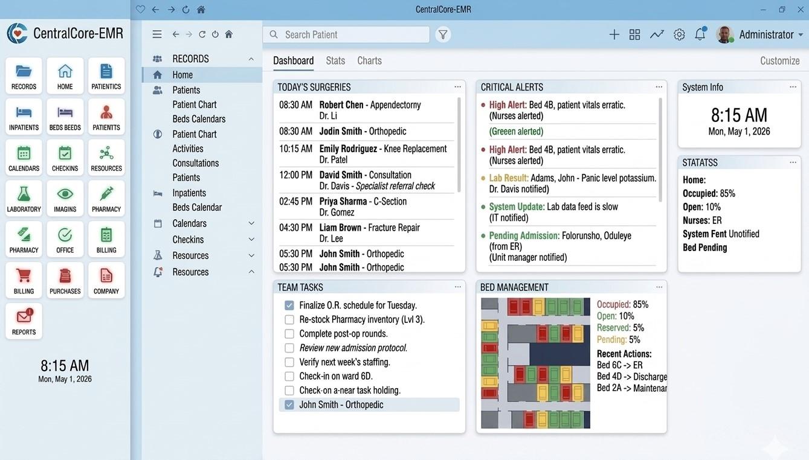The image size is (809, 460).
Task: Open the COMPANY document tile
Action: (106, 281)
